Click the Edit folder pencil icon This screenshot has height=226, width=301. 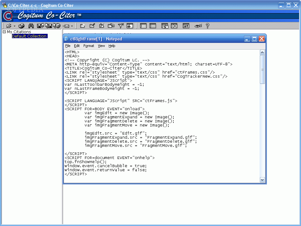[92, 26]
